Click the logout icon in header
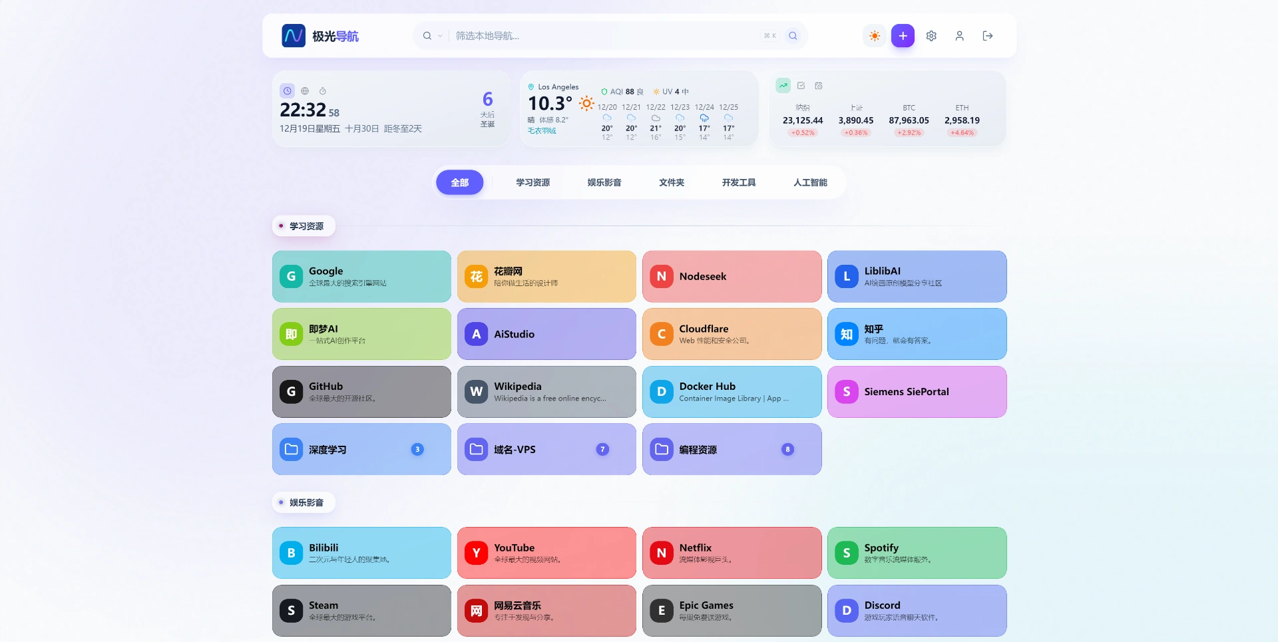The image size is (1278, 642). click(988, 36)
